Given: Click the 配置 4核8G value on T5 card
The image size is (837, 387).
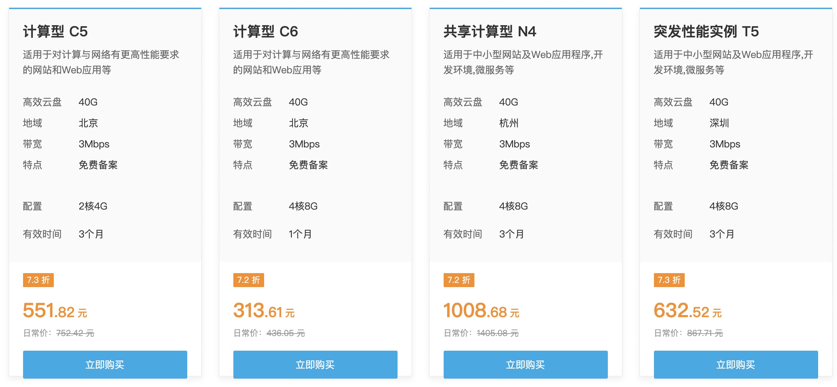Looking at the screenshot, I should coord(725,206).
